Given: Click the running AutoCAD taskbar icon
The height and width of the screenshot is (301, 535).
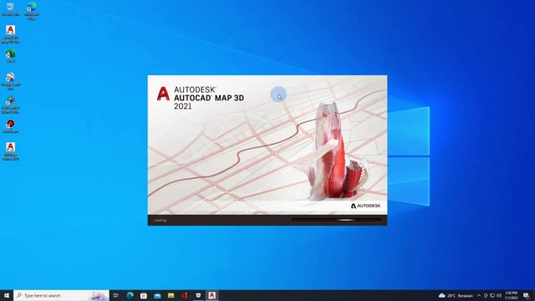Looking at the screenshot, I should click(x=211, y=295).
